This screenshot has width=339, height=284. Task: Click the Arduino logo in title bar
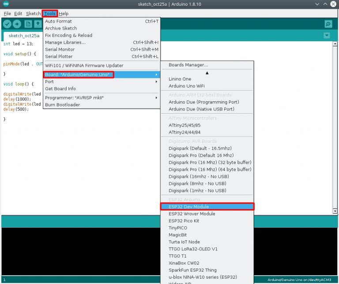click(6, 4)
